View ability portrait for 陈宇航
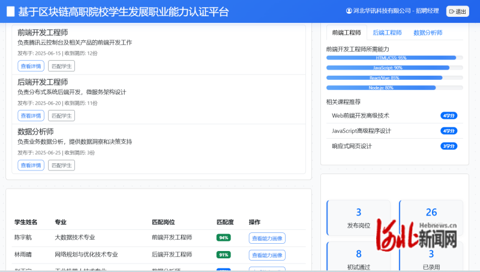This screenshot has height=272, width=480. point(267,238)
